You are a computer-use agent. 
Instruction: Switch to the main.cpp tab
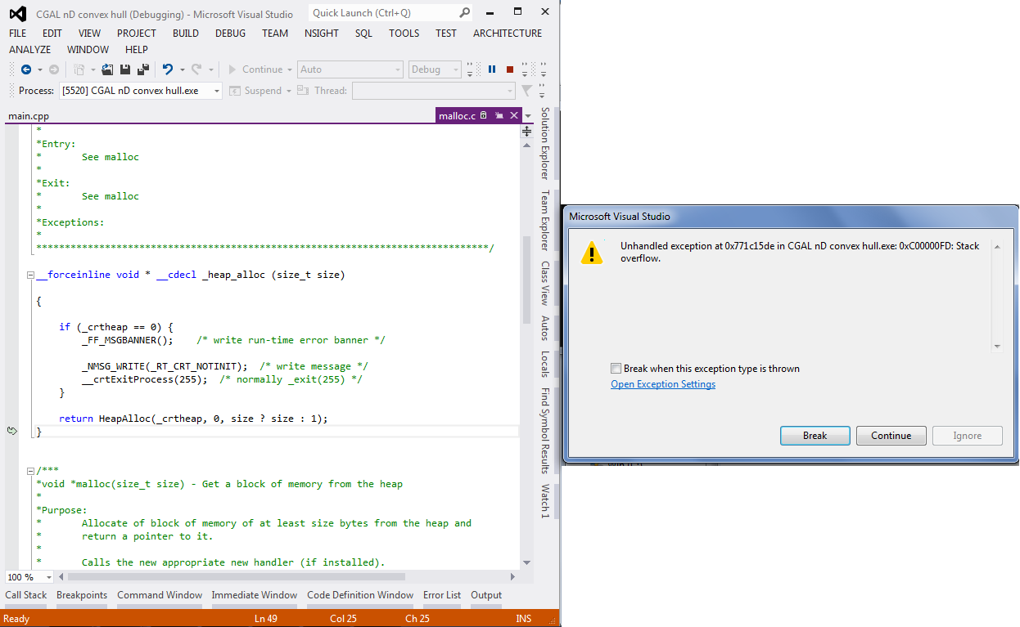coord(29,116)
